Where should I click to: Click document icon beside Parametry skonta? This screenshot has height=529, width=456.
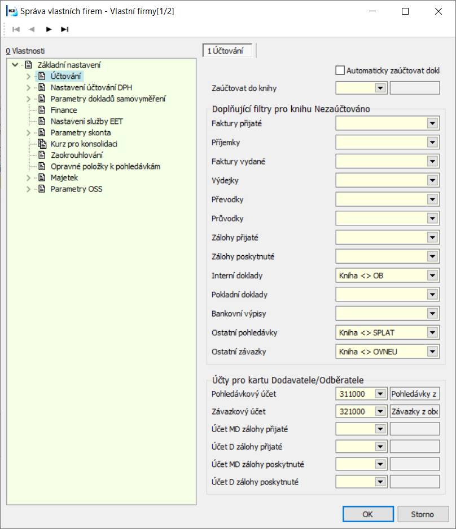tap(42, 132)
